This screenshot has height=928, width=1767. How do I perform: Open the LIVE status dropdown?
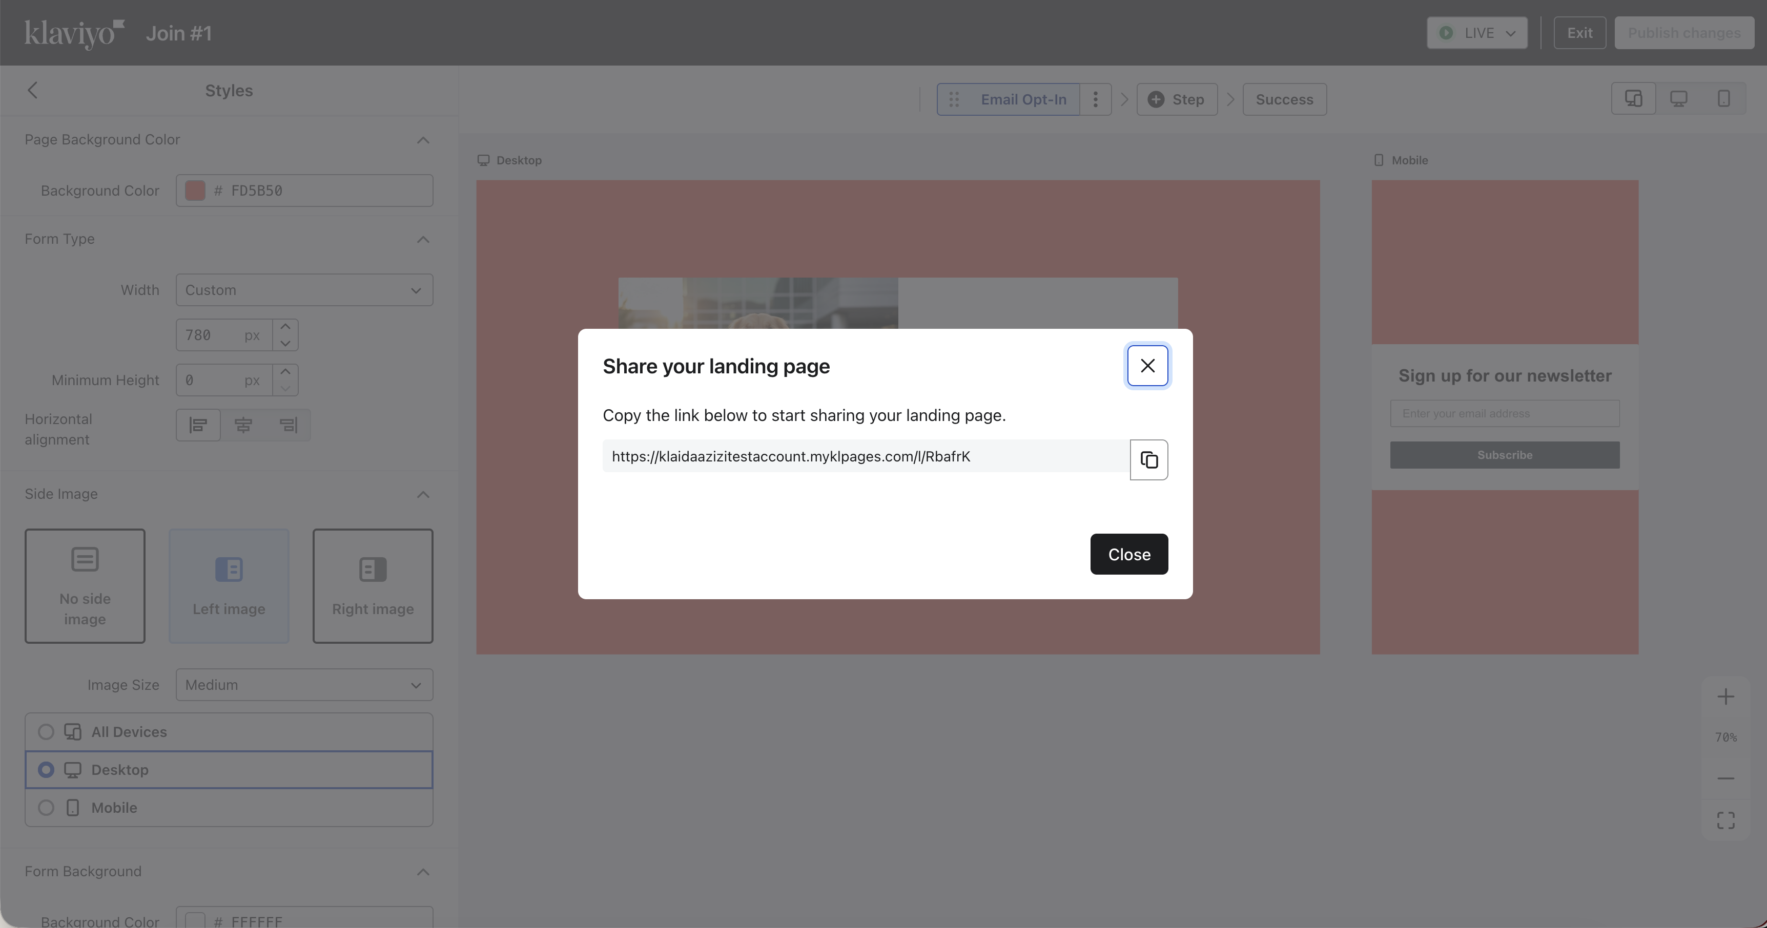[x=1477, y=33]
